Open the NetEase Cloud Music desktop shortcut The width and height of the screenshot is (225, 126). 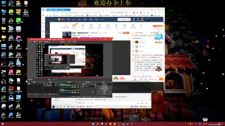[11, 72]
